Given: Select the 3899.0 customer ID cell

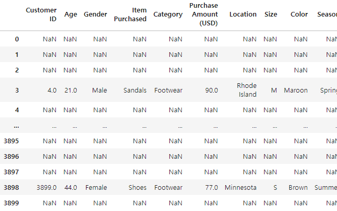Looking at the screenshot, I should tap(47, 188).
